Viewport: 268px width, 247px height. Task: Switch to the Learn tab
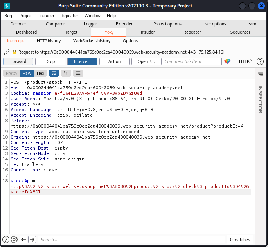pos(251,24)
